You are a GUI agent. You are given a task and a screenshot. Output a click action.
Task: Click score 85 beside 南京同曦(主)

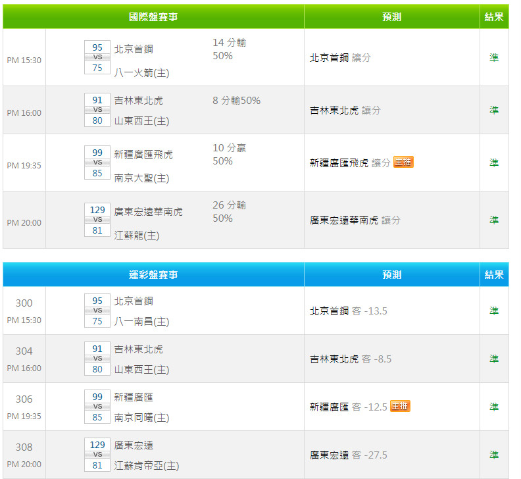97,417
